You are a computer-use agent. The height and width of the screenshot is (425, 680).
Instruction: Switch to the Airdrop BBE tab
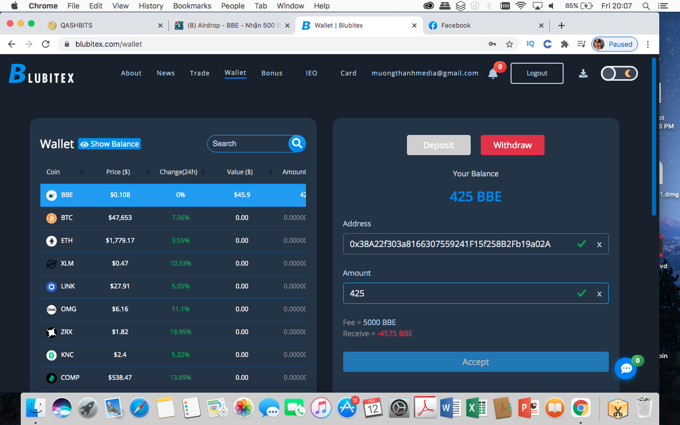pyautogui.click(x=232, y=25)
